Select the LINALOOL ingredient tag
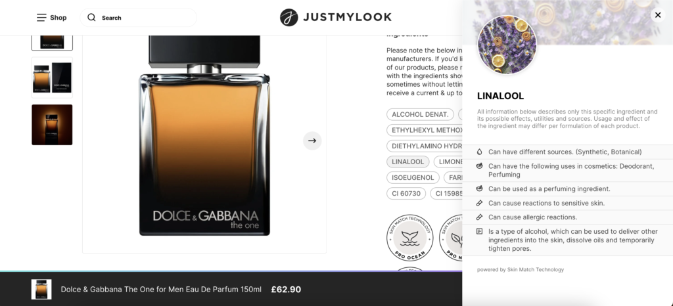The image size is (673, 306). tap(407, 162)
